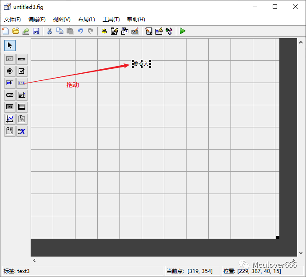
Task: Choose the ActiveX Control component
Action: pyautogui.click(x=22, y=131)
